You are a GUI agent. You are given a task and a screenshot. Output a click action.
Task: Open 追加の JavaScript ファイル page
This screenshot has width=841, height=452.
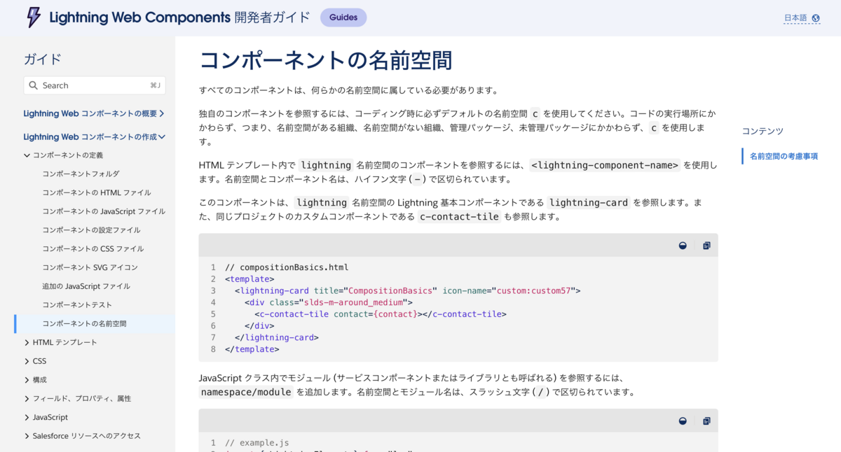tap(86, 286)
